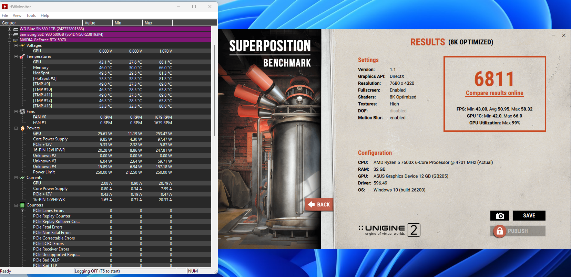Minimize the Superposition results window
This screenshot has height=277, width=571.
(x=553, y=35)
